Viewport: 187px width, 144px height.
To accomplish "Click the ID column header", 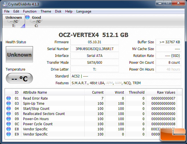I will tap(17, 92).
